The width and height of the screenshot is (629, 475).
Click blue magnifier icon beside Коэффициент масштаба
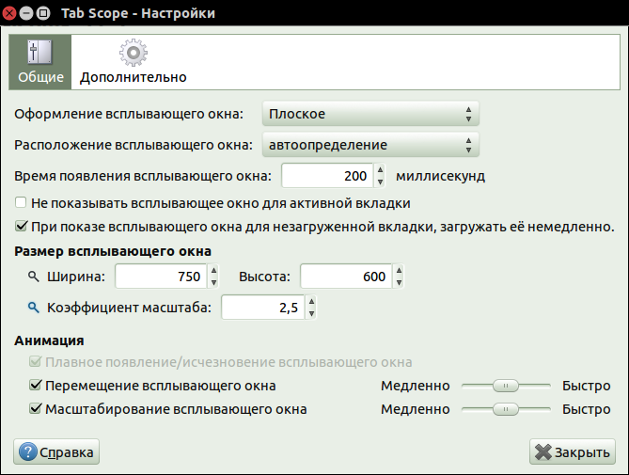(x=33, y=308)
